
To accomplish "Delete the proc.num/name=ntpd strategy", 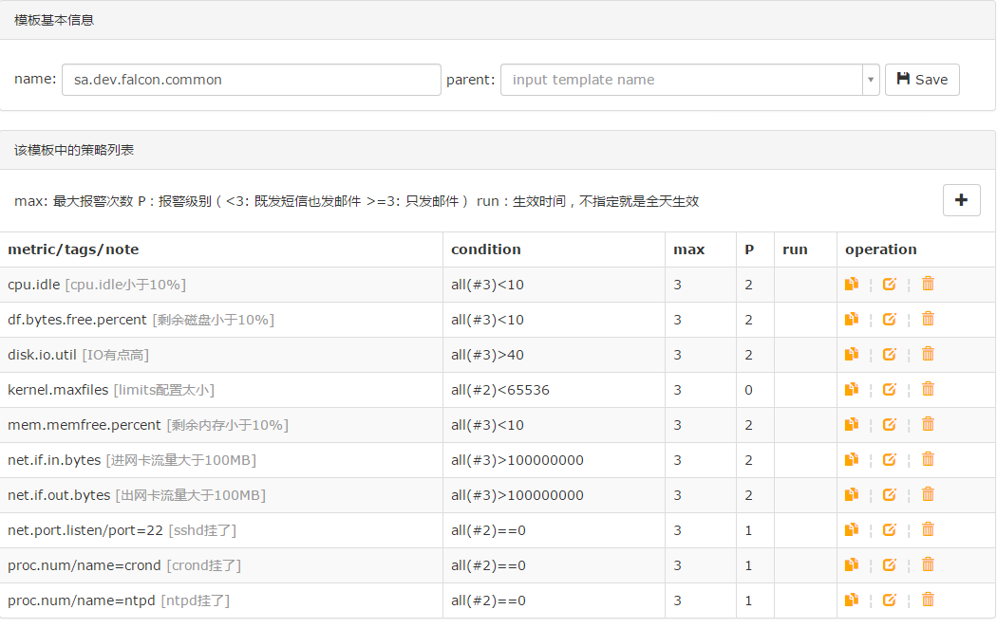I will click(x=929, y=600).
